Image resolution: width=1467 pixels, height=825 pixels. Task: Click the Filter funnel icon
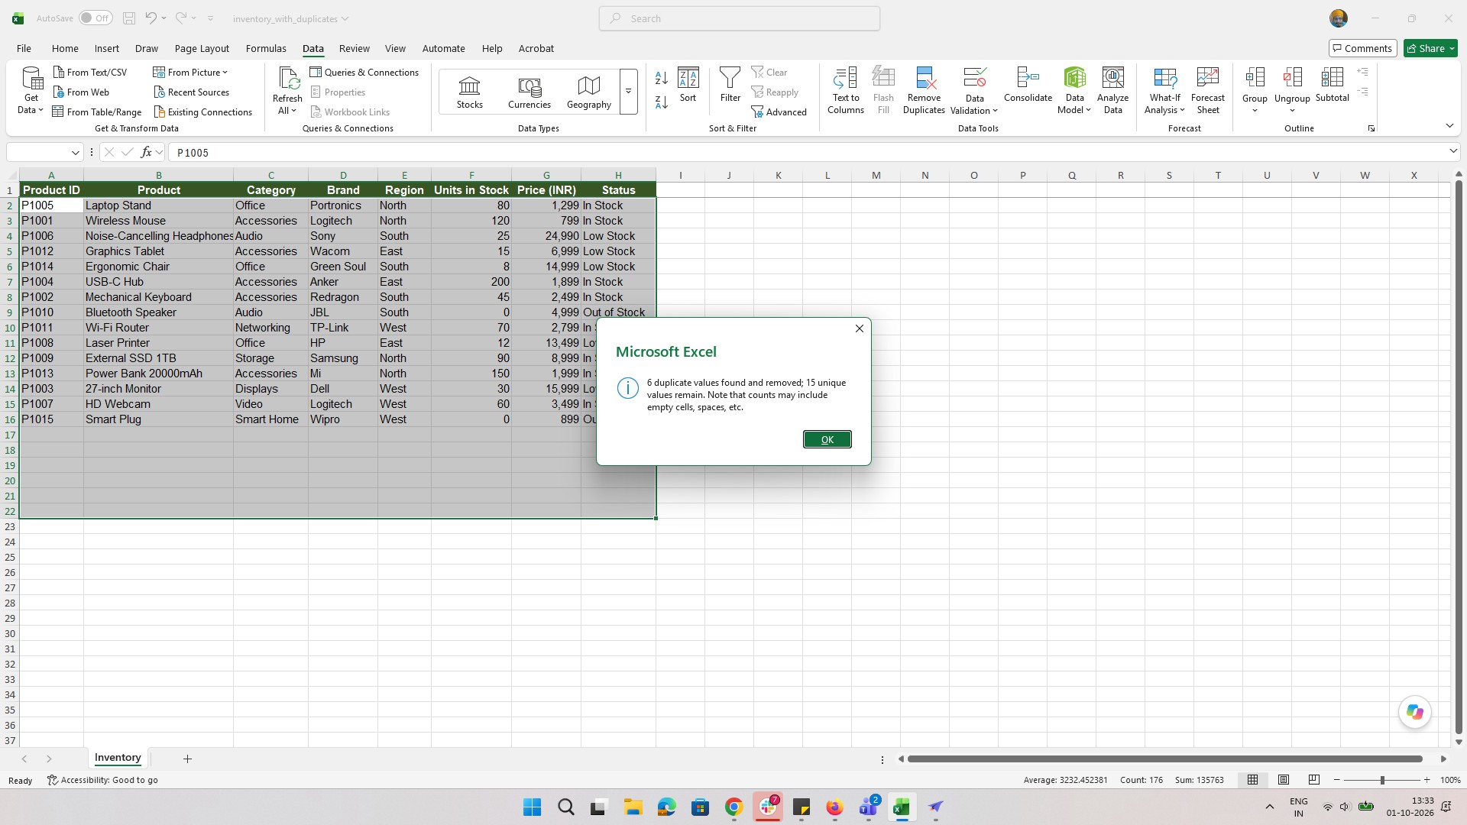(730, 78)
